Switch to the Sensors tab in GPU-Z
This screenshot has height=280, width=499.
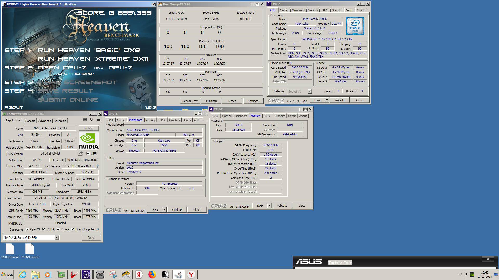(x=30, y=121)
